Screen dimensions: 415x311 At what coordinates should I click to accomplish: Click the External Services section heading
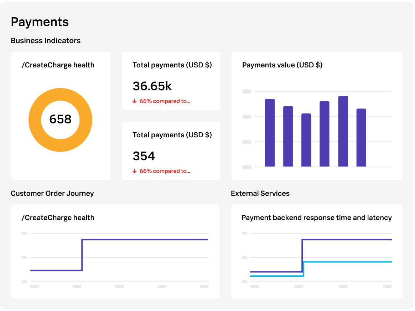tap(260, 193)
